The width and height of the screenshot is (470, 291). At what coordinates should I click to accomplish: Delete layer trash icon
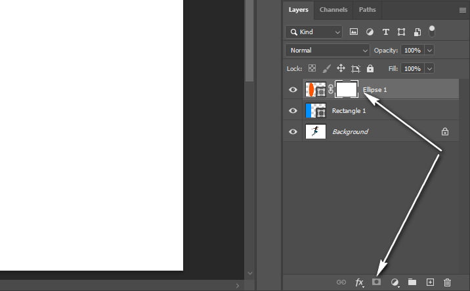[x=447, y=282]
